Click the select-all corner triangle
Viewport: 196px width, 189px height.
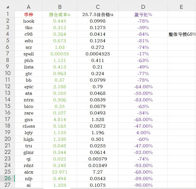(x=8, y=7)
